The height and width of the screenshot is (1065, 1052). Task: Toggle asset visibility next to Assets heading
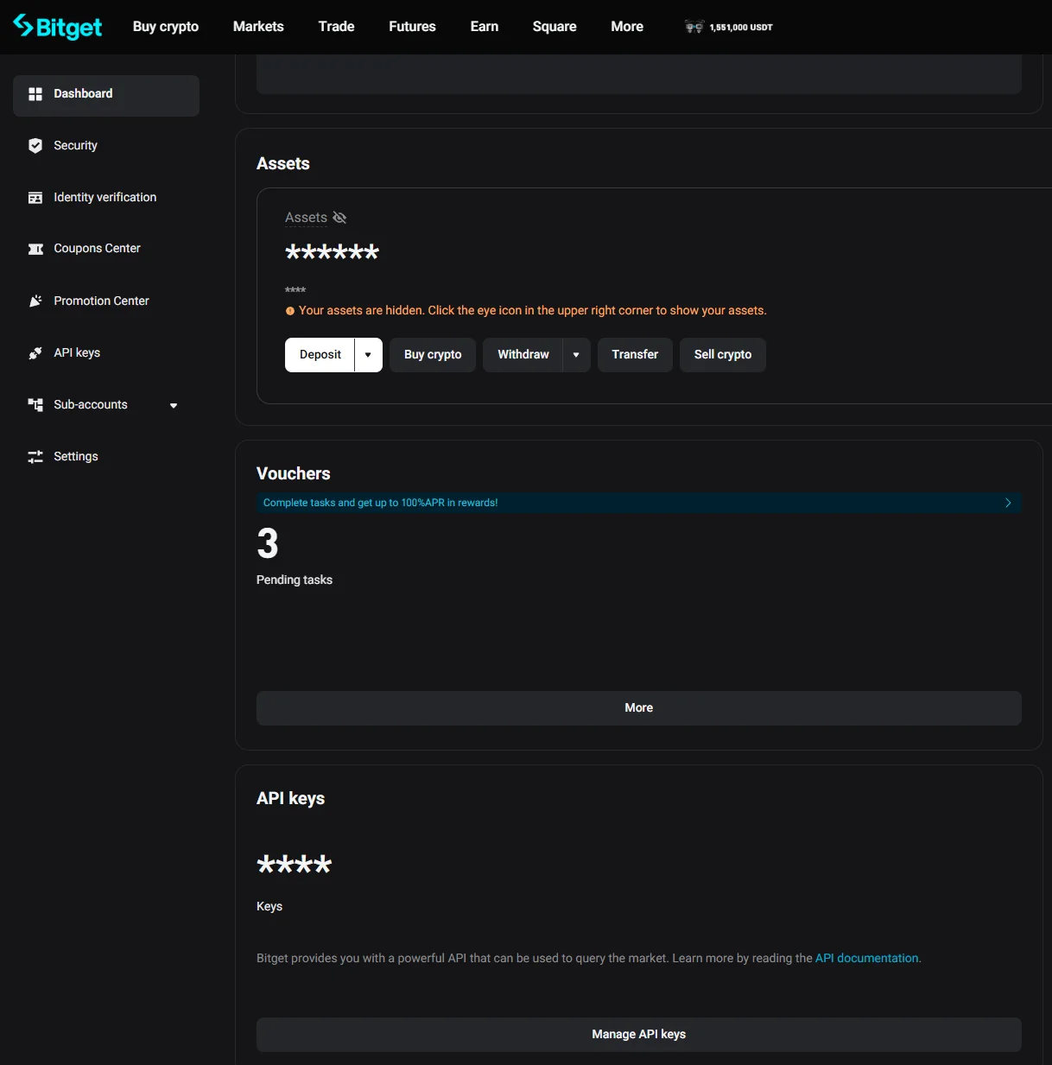(x=339, y=217)
